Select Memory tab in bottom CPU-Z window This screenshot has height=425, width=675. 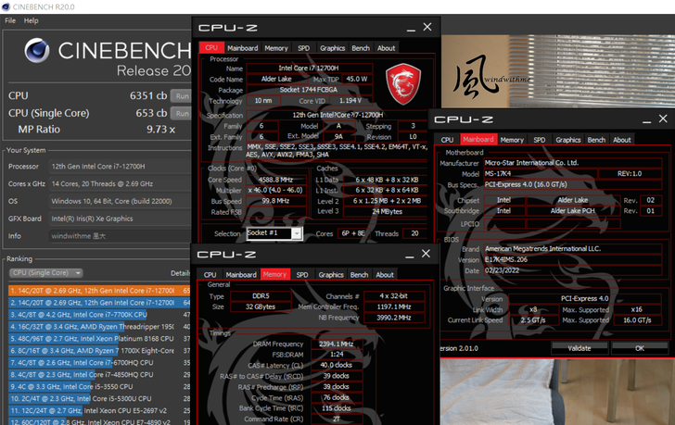click(x=274, y=274)
